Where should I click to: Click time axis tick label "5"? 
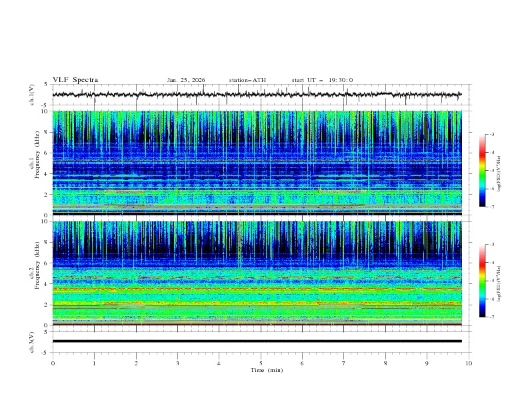coord(261,363)
